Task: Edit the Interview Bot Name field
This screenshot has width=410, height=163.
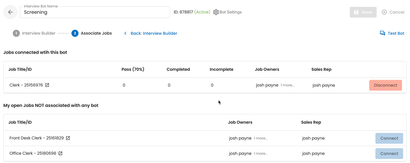Action: point(95,12)
